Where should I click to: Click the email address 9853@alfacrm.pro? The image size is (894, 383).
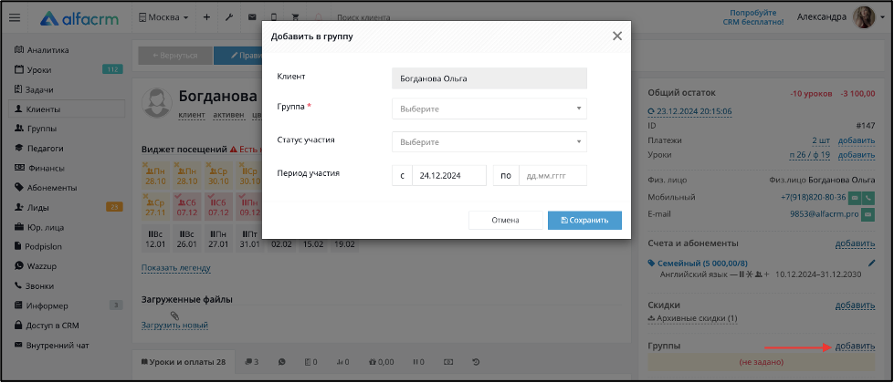click(826, 214)
